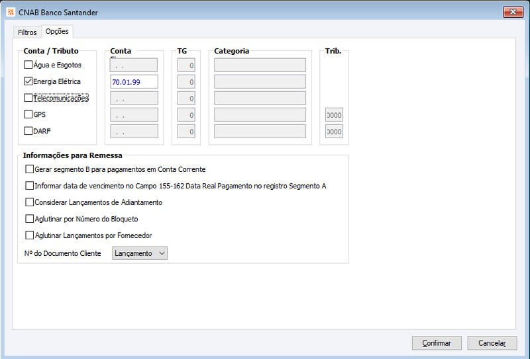Click the Informações para Remessa group title
530x359 pixels.
[x=73, y=155]
